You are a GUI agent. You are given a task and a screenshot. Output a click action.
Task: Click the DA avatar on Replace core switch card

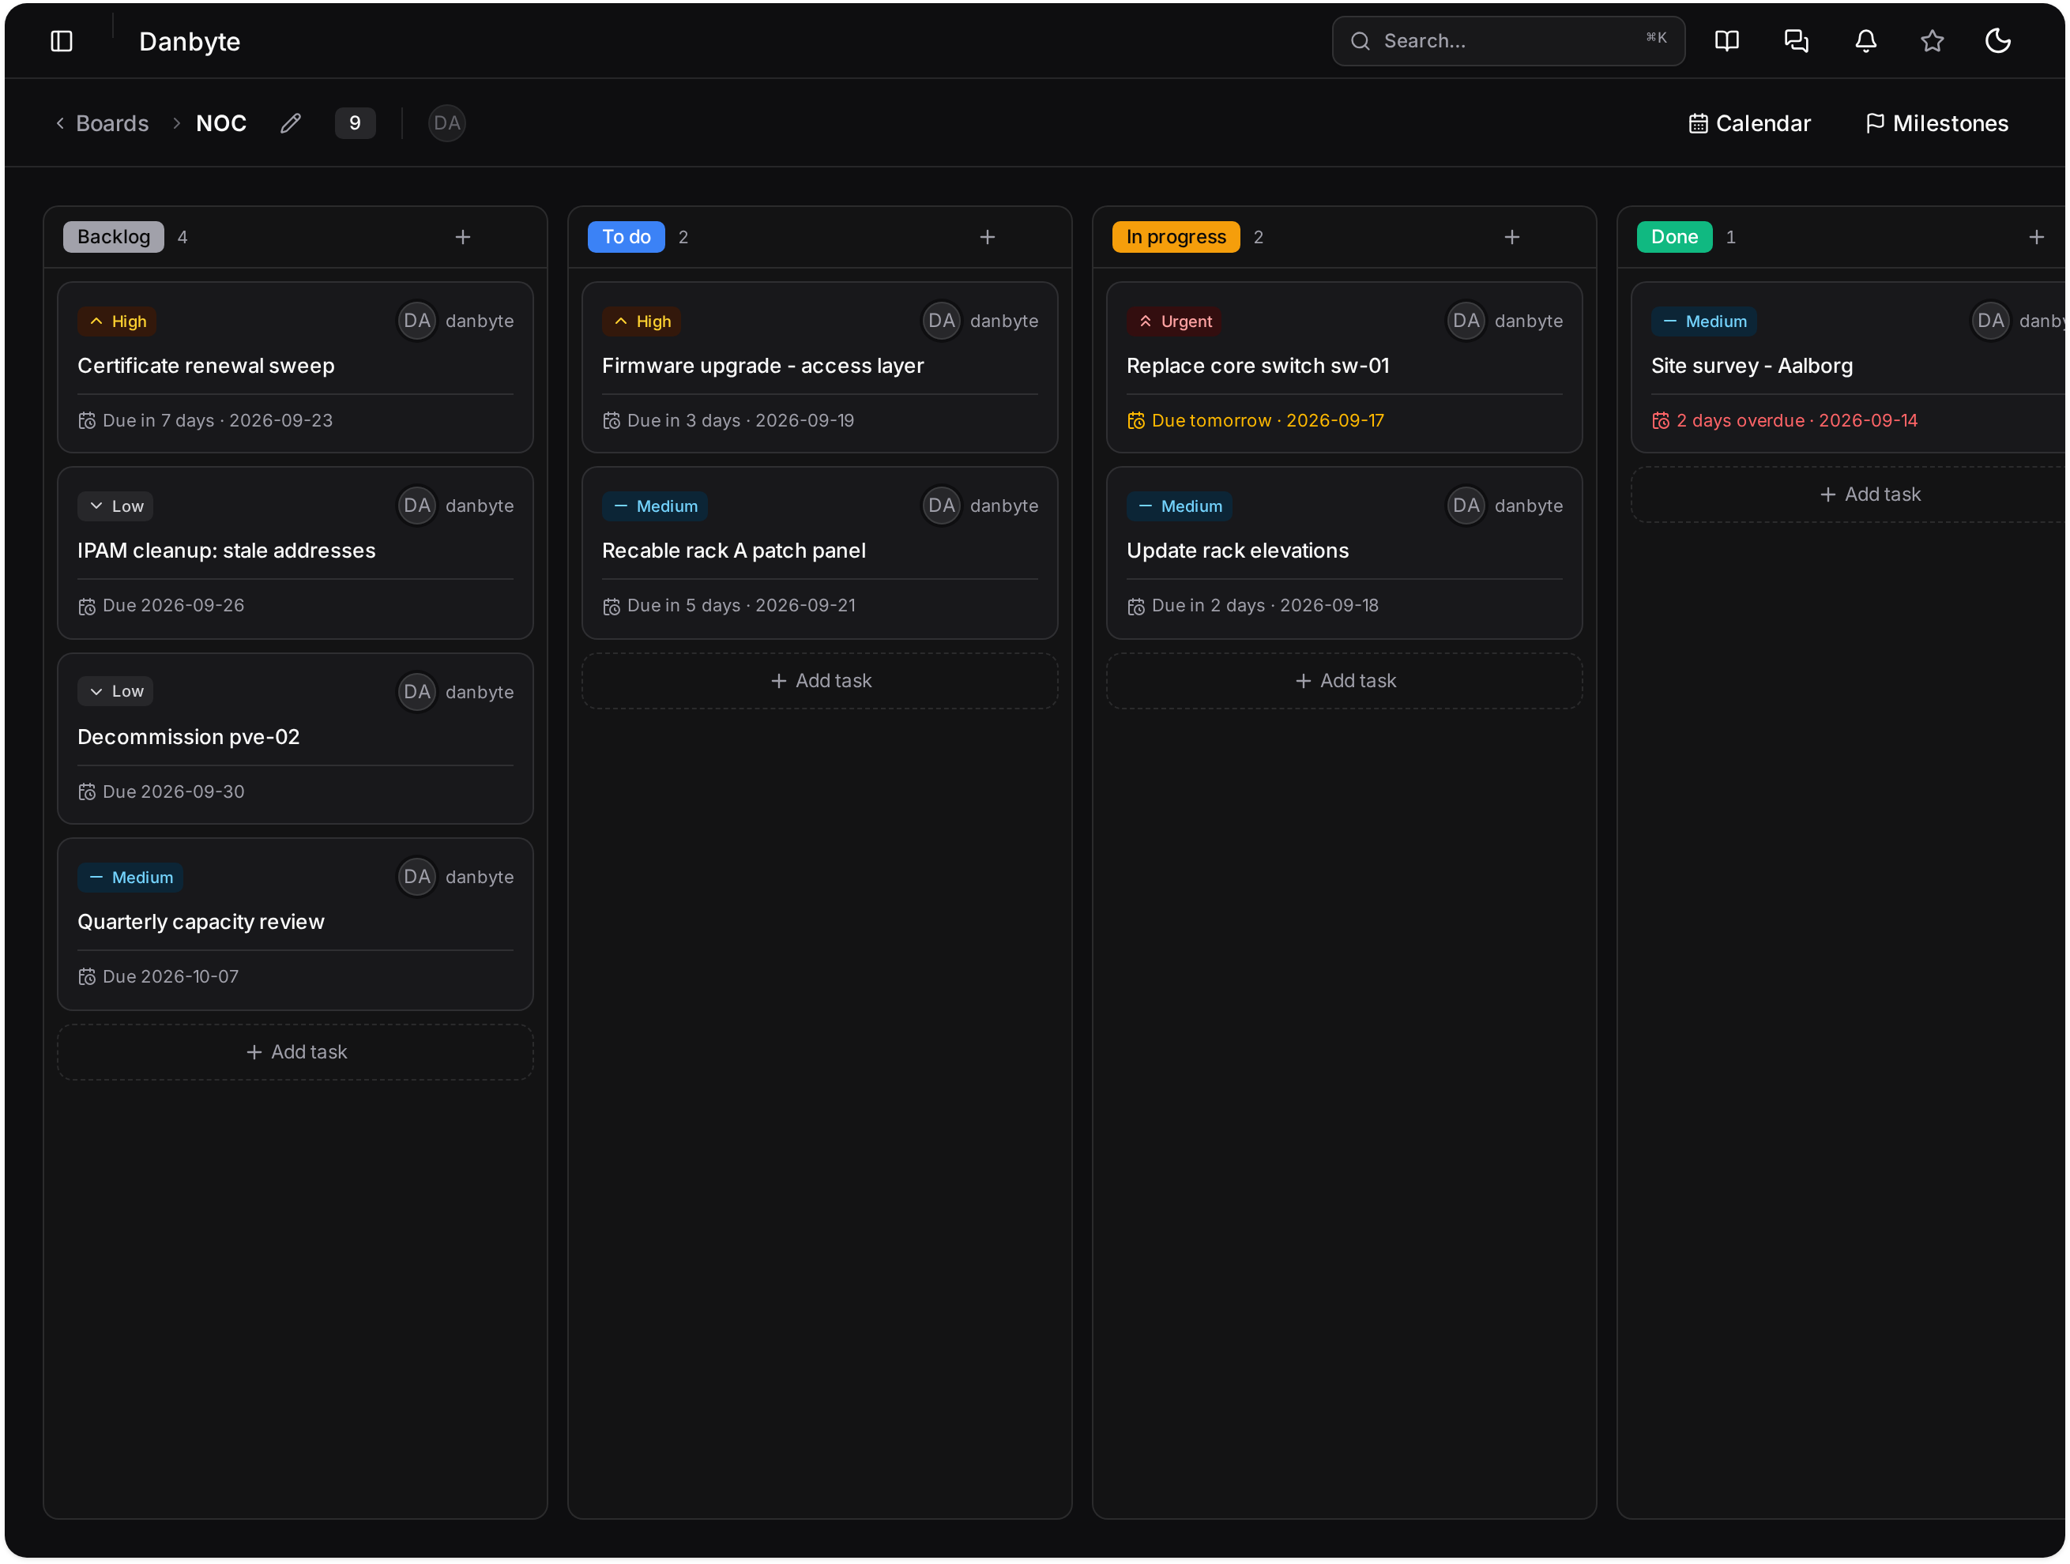(1466, 321)
